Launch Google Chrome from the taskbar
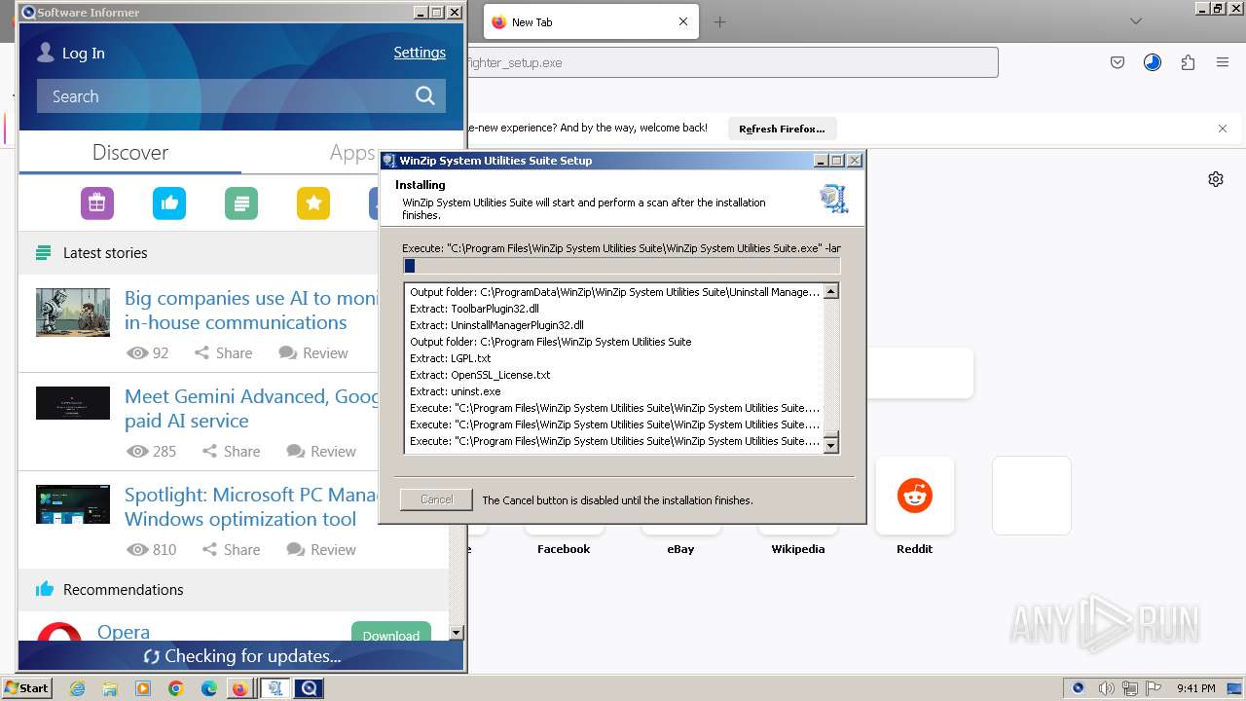This screenshot has height=701, width=1246. point(176,688)
